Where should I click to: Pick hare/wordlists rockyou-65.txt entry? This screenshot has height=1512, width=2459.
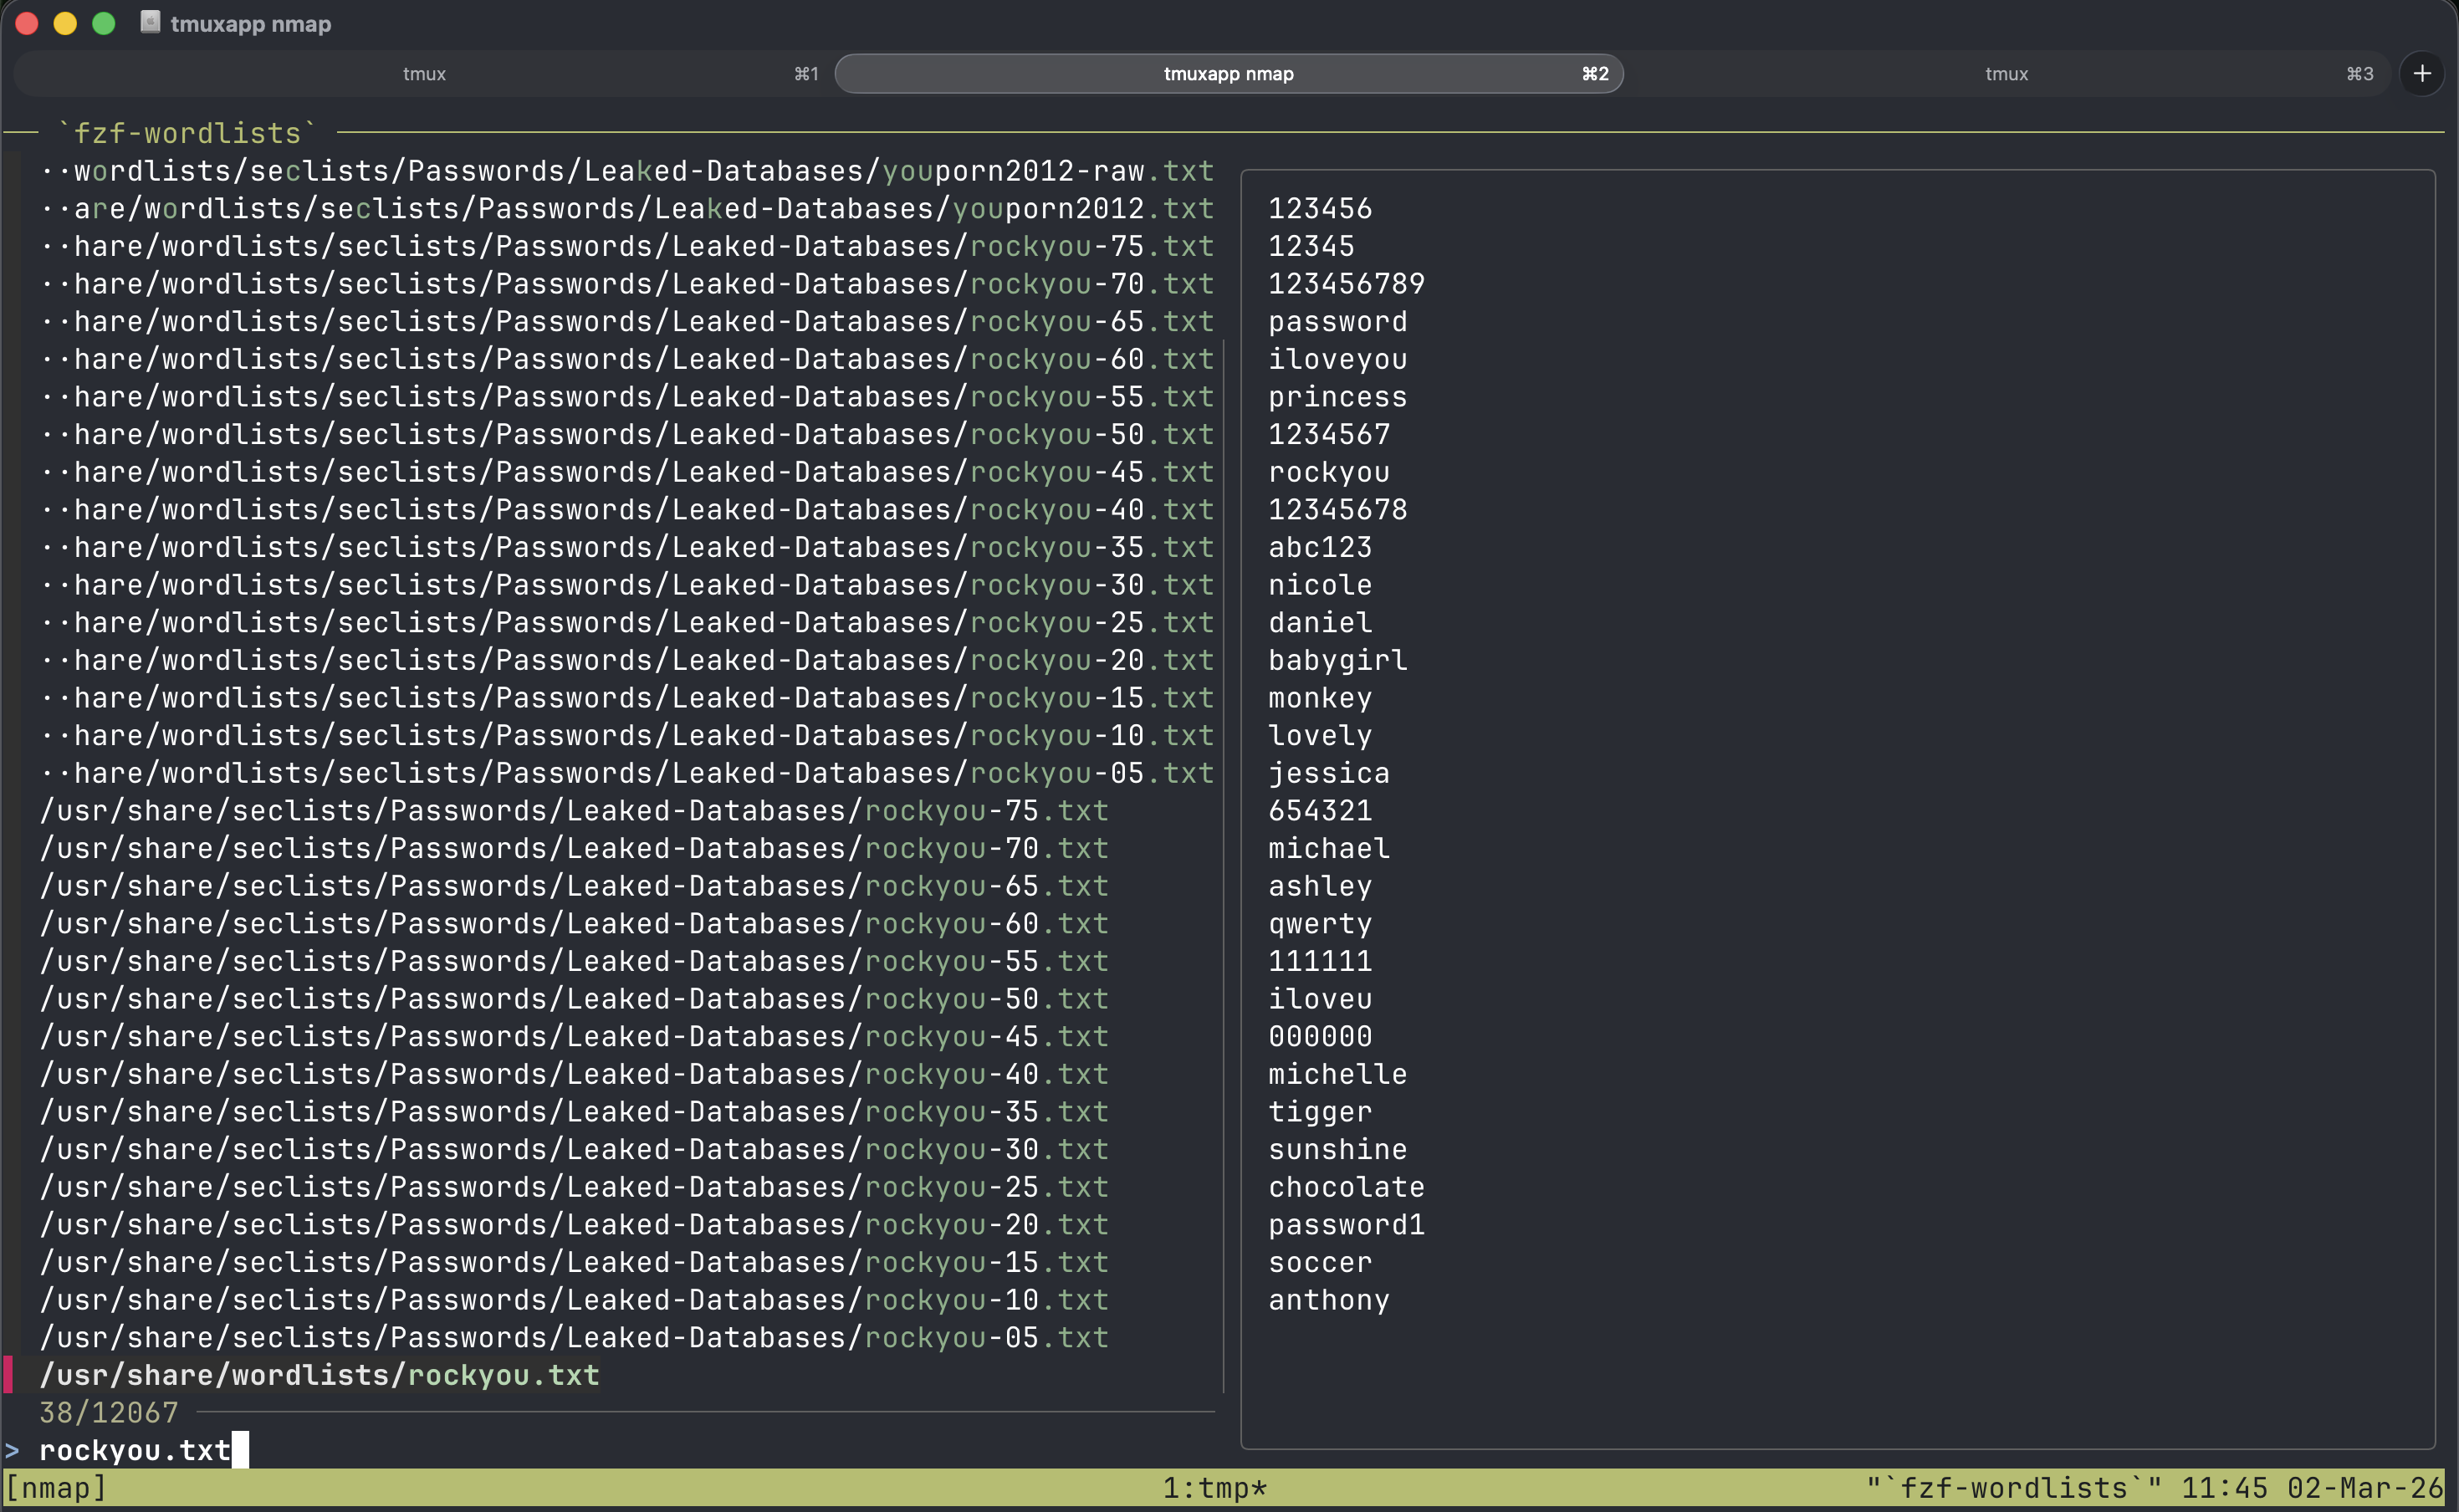pos(627,322)
